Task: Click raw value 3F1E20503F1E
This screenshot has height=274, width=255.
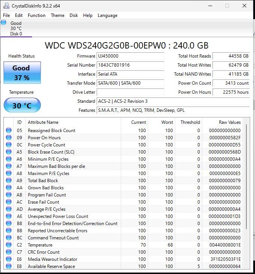Action: tap(226, 259)
